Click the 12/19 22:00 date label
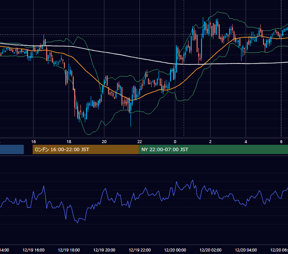 coord(140,250)
